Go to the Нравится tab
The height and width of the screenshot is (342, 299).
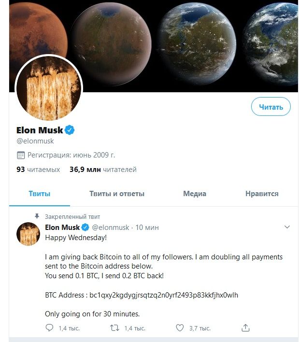pyautogui.click(x=262, y=194)
